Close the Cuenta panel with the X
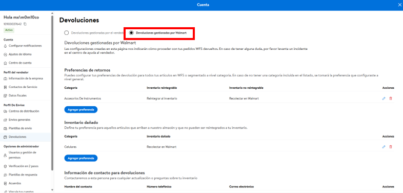This screenshot has height=193, width=403. (399, 5)
